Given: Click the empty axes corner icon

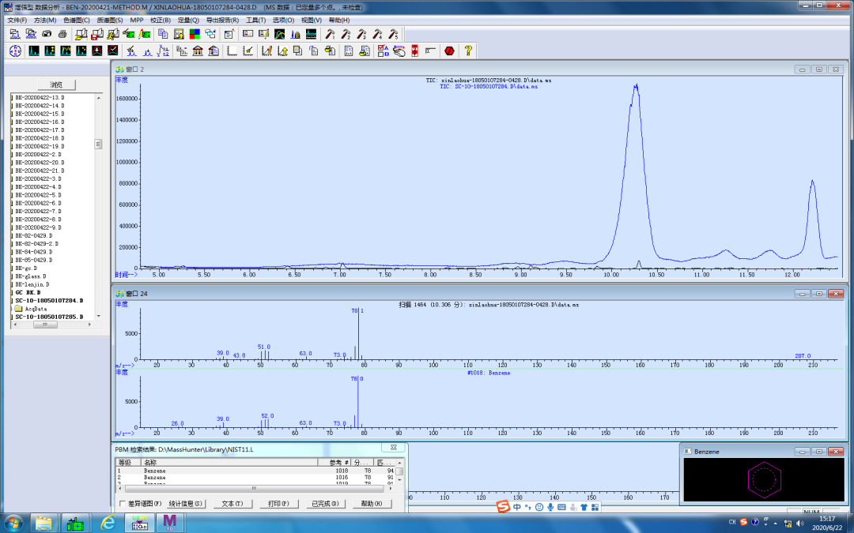Looking at the screenshot, I should (x=232, y=51).
